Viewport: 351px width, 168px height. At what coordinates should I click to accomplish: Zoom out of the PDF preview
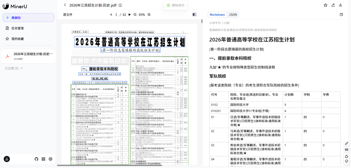[135, 15]
